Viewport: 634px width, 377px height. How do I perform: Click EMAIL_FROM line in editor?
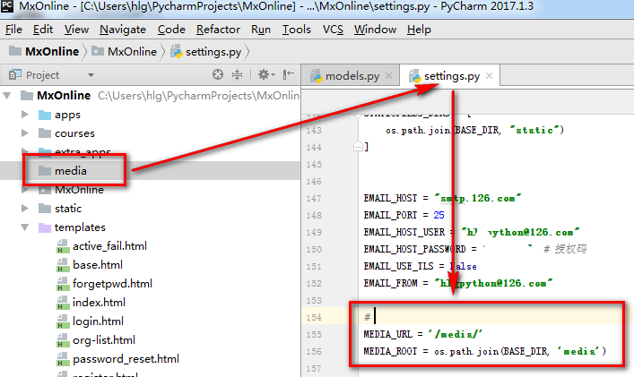(x=458, y=283)
